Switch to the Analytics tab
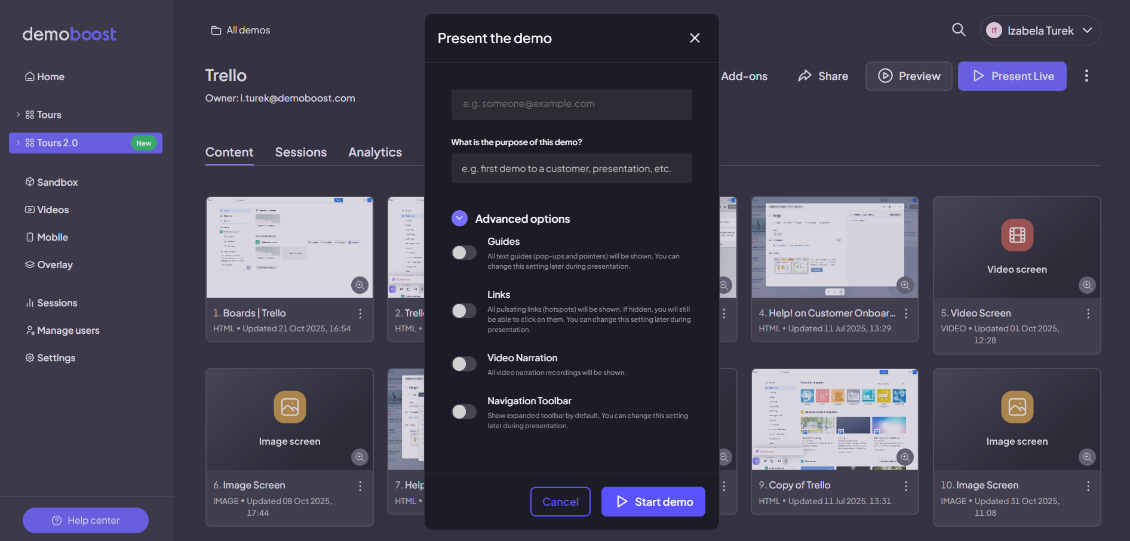 click(x=375, y=152)
